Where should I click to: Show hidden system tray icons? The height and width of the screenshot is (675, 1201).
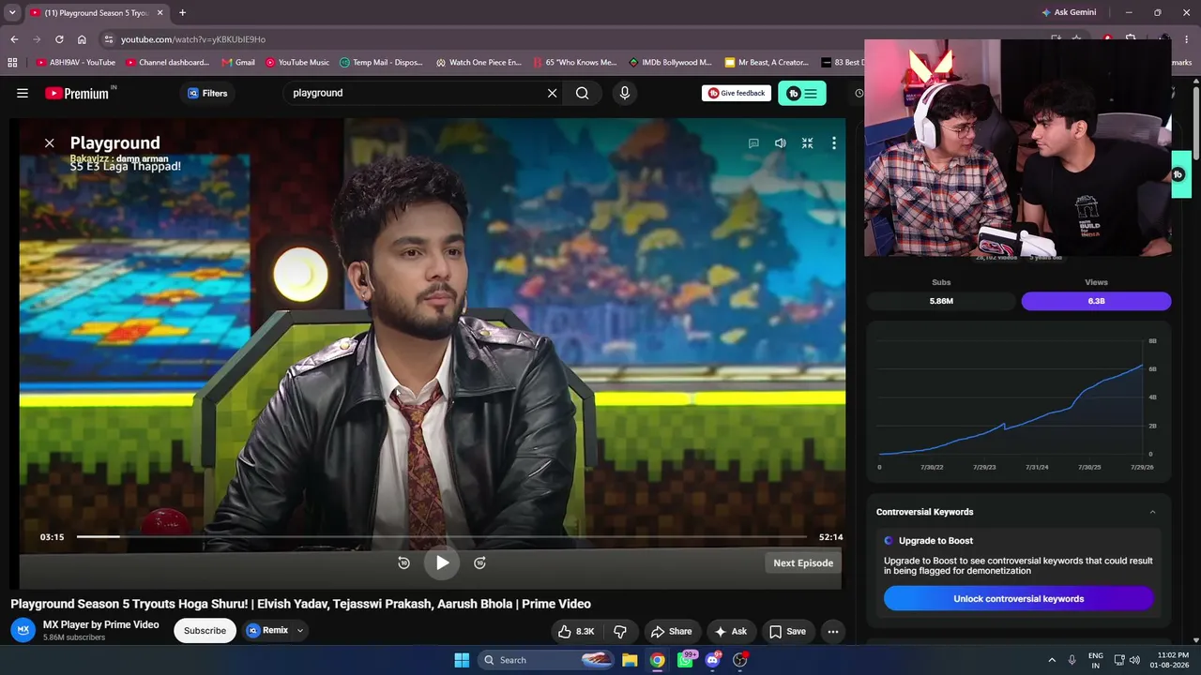(1052, 660)
